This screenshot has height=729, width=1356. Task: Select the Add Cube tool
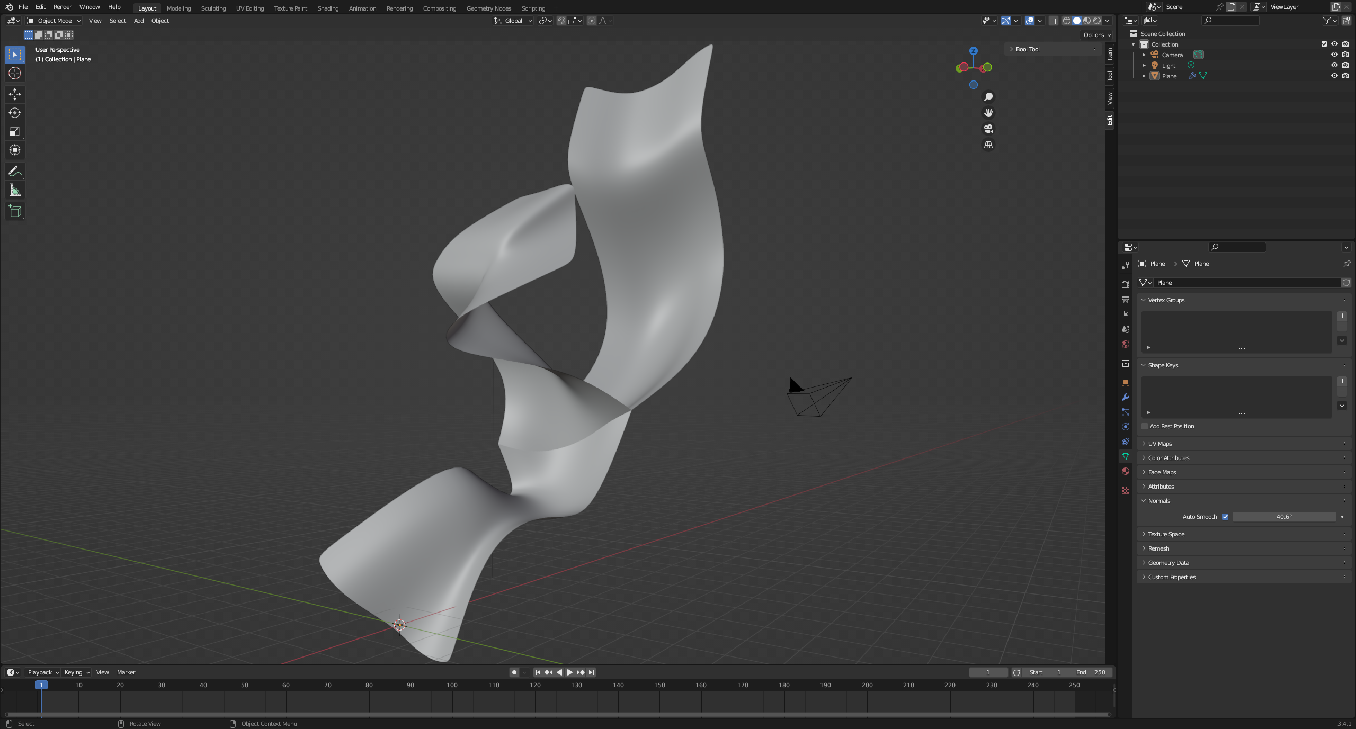[15, 211]
